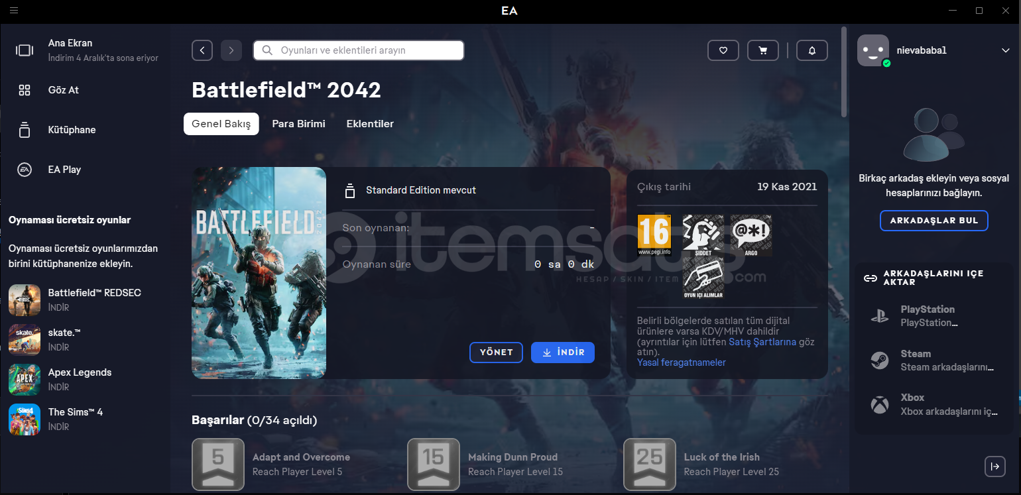Click the 19 Kas 2021 release date

(787, 187)
